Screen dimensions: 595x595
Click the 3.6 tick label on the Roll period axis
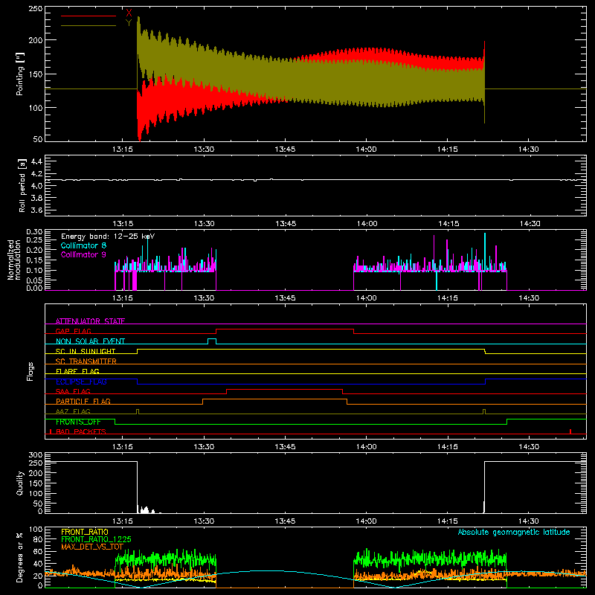36,210
